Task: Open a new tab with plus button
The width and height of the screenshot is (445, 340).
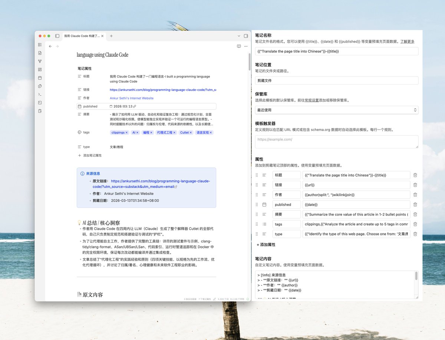Action: [x=111, y=36]
